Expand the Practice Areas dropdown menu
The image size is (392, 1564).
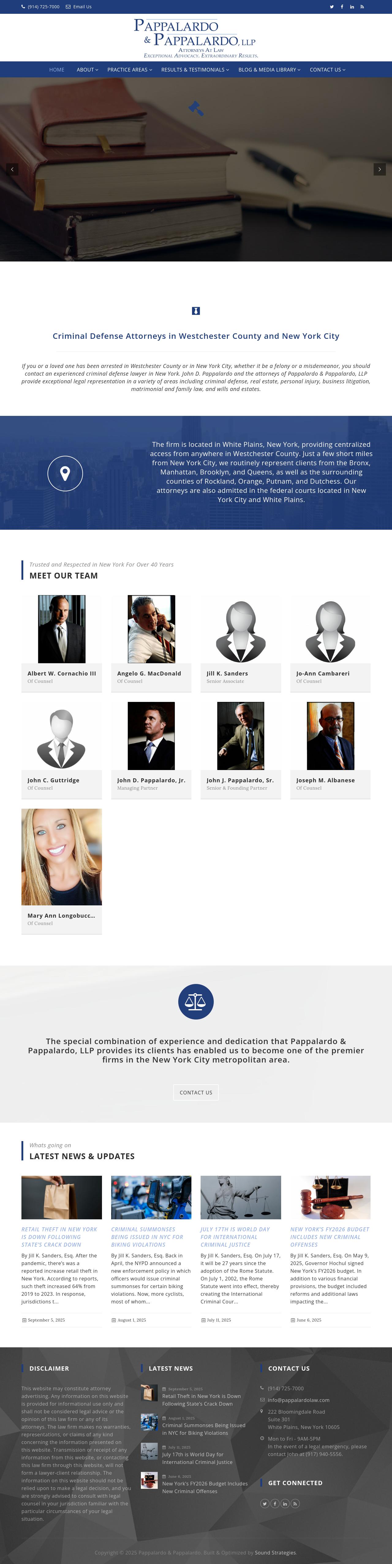point(130,70)
